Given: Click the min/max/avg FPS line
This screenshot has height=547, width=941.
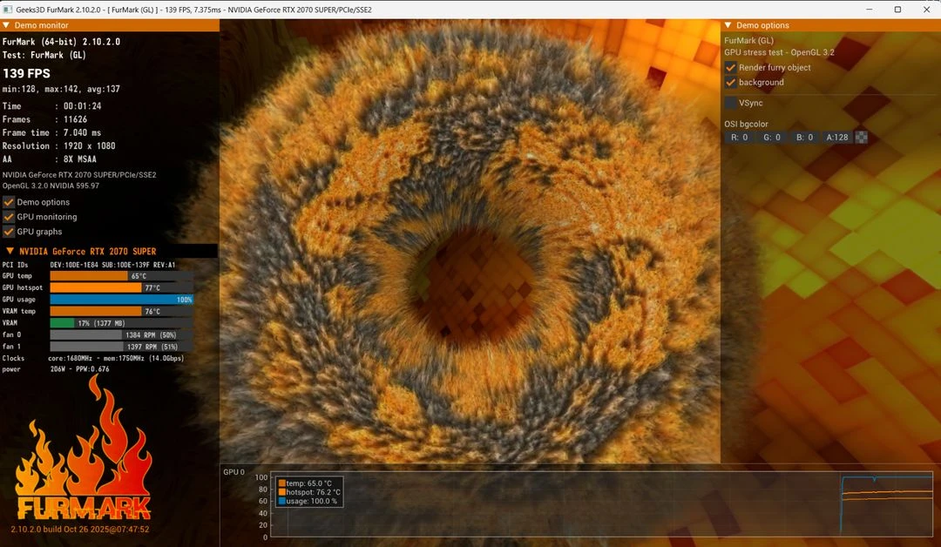Looking at the screenshot, I should 61,89.
